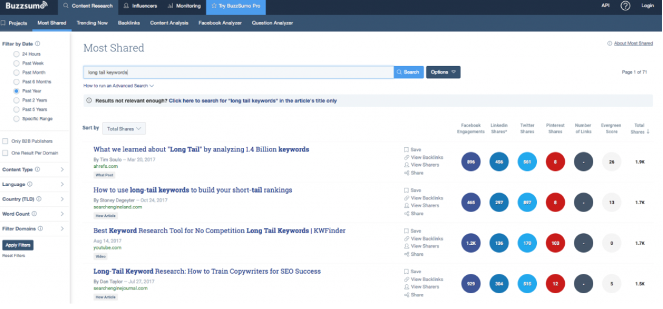
Task: Click View Backlinks icon for youtube.com result
Action: tap(406, 239)
